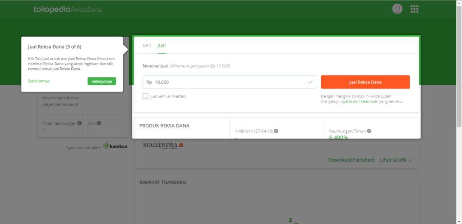Click info icon beside NAB/Unit
The width and height of the screenshot is (462, 224).
tap(277, 131)
